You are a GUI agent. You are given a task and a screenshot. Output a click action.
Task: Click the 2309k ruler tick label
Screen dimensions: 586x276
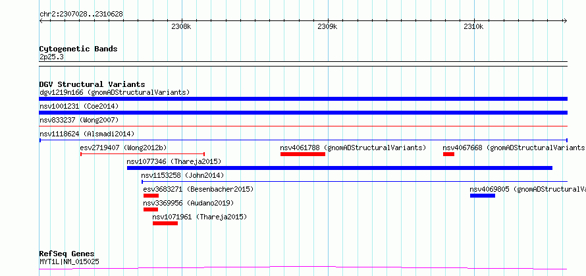point(327,26)
